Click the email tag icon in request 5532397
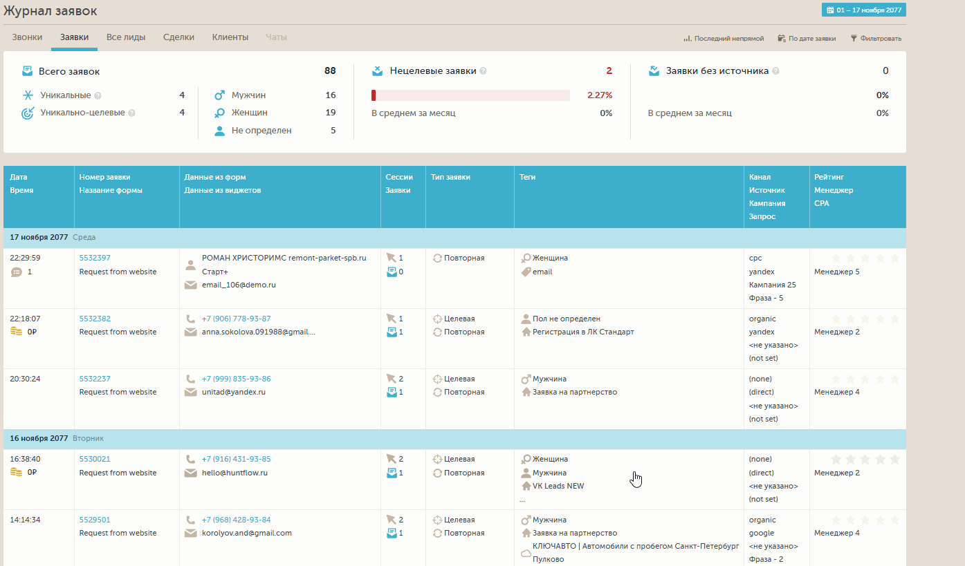965x566 pixels. click(526, 272)
